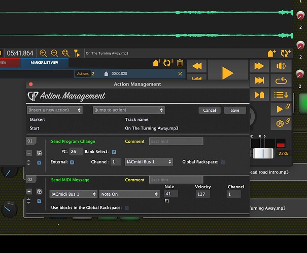Viewport: 307px width, 253px height.
Task: Edit MIDI message Channel field
Action: (233, 194)
